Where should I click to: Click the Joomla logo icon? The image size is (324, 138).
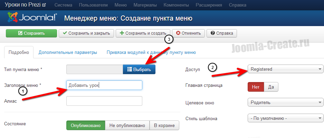coord(13,18)
